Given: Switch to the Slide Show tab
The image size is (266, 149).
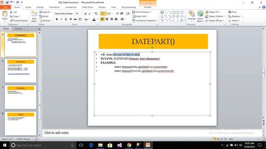Looking at the screenshot, I should [88, 7].
